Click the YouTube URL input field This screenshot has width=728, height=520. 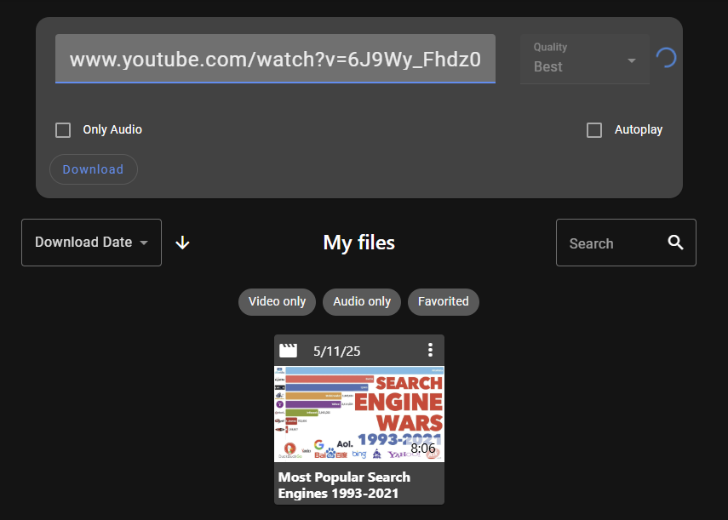coord(274,60)
